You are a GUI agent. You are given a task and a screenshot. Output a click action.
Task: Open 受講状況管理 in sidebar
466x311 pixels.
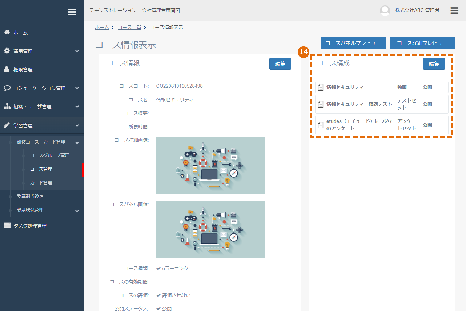pos(30,210)
